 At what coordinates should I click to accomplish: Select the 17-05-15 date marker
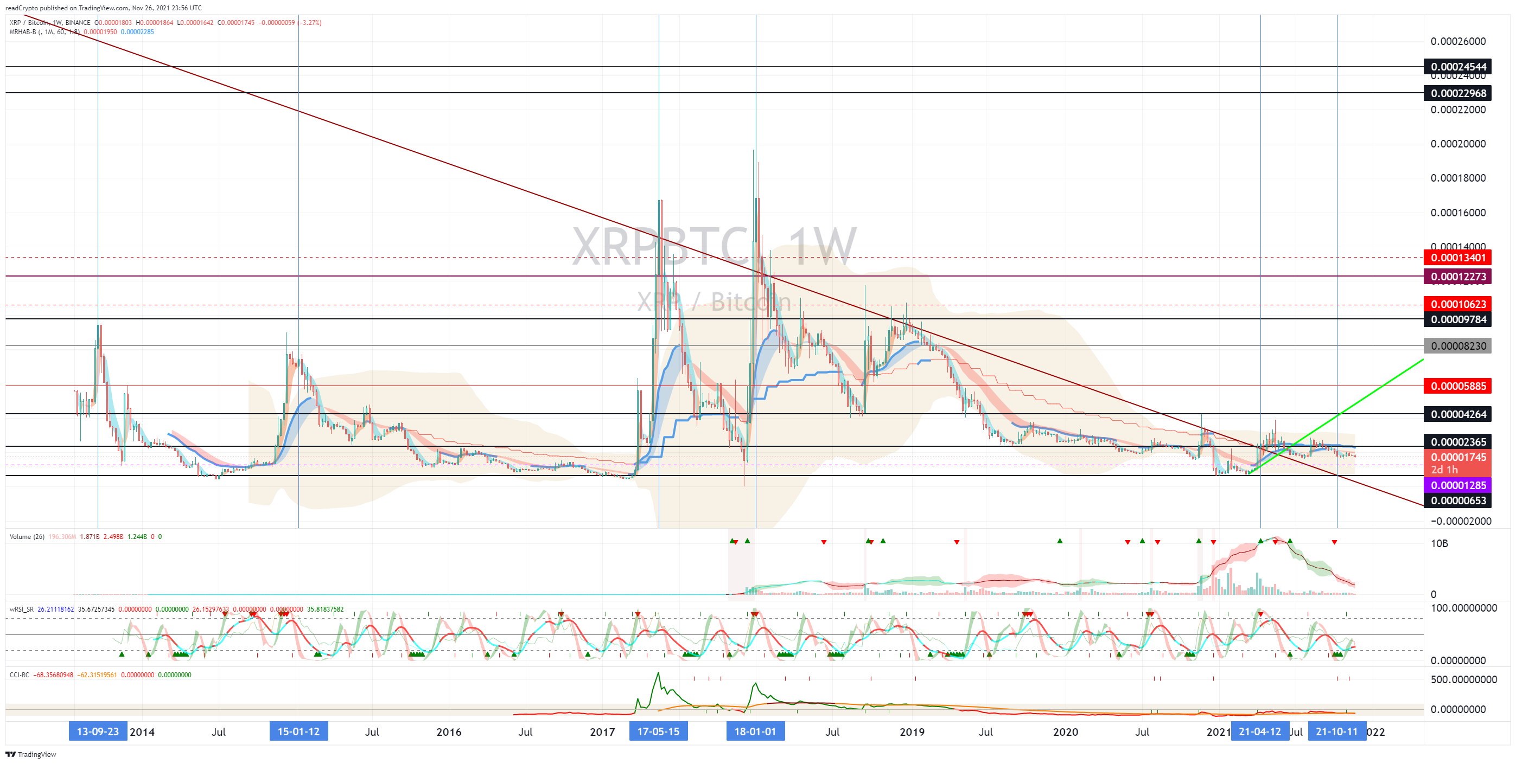click(658, 731)
